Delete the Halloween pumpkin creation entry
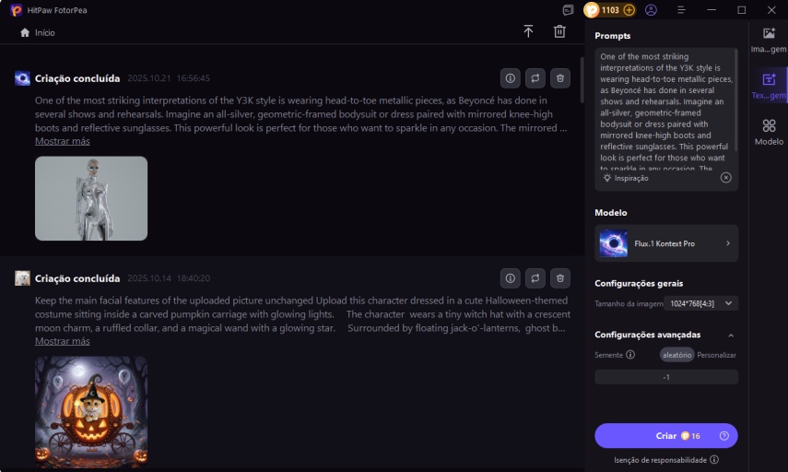The width and height of the screenshot is (788, 472). coord(559,278)
